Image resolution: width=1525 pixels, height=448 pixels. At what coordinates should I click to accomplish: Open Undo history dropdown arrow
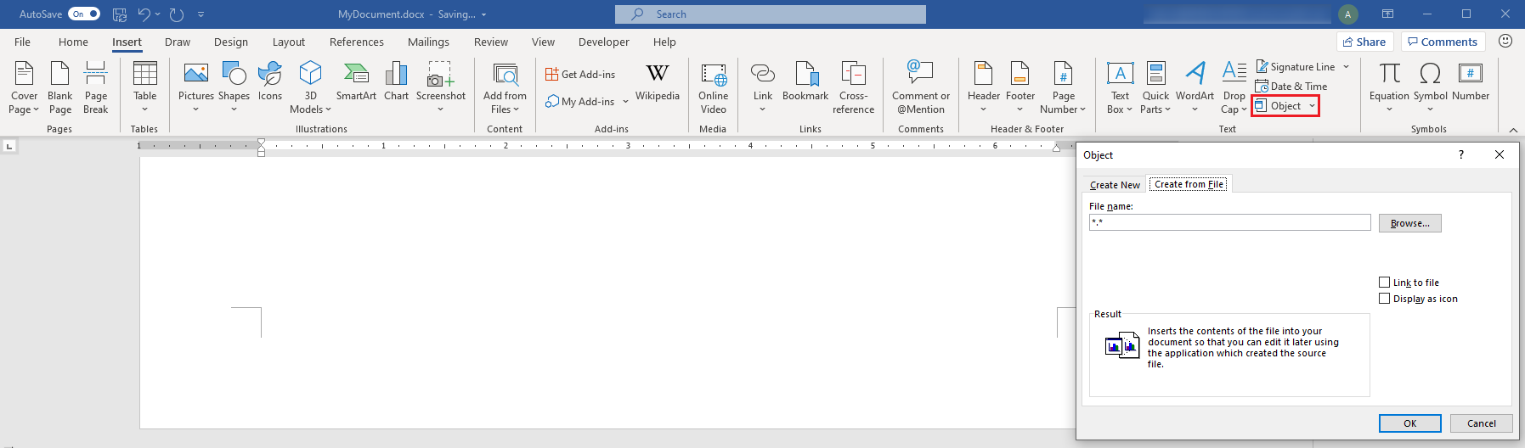click(x=158, y=14)
